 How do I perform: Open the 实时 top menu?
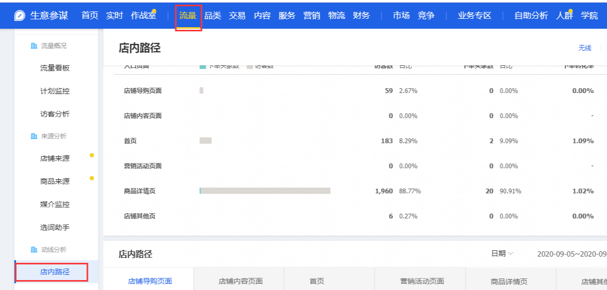coord(115,16)
